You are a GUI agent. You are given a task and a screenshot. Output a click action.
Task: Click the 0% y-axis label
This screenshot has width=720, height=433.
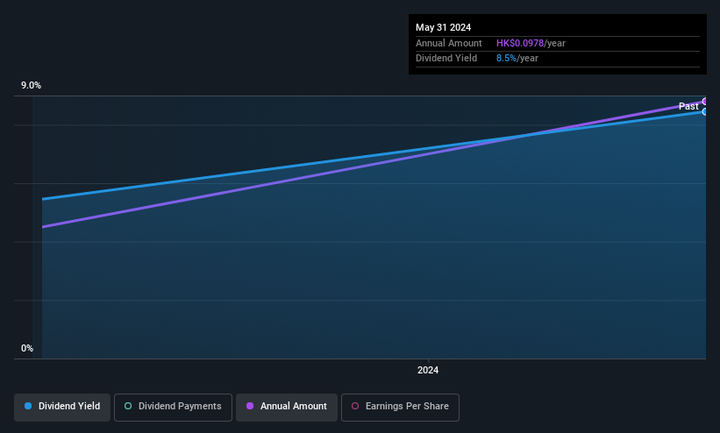pos(27,349)
